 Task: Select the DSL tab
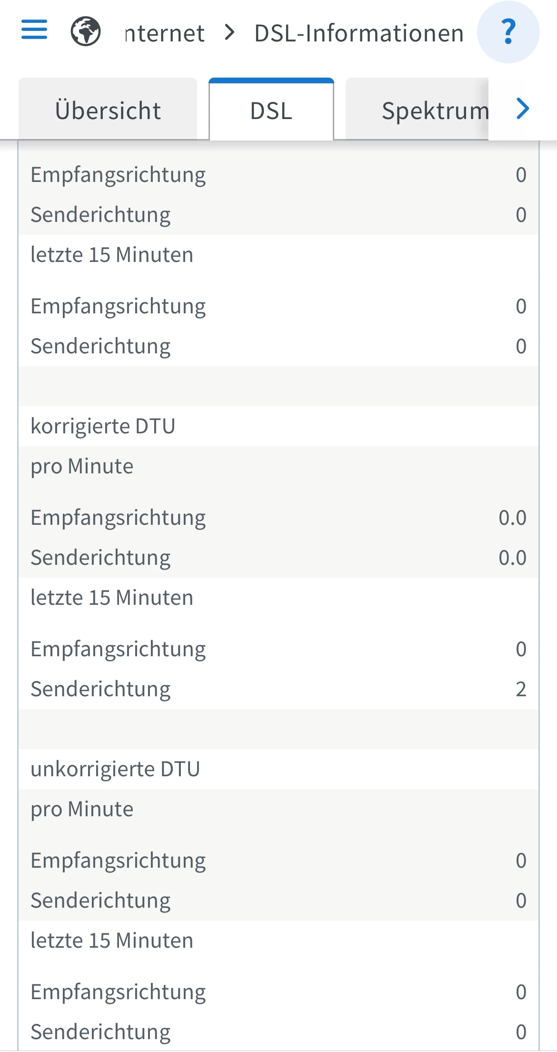(271, 110)
